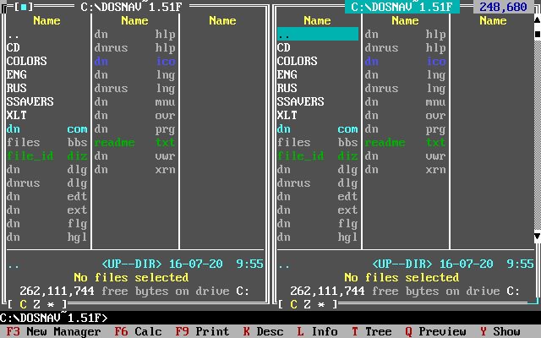This screenshot has width=541, height=338.
Task: Click the command line prompt C:\DOSNAV~1.51F>
Action: pyautogui.click(x=53, y=318)
